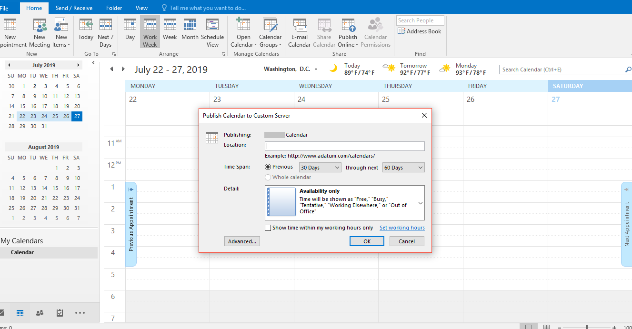Open the Publish Online menu
The height and width of the screenshot is (329, 632).
348,32
